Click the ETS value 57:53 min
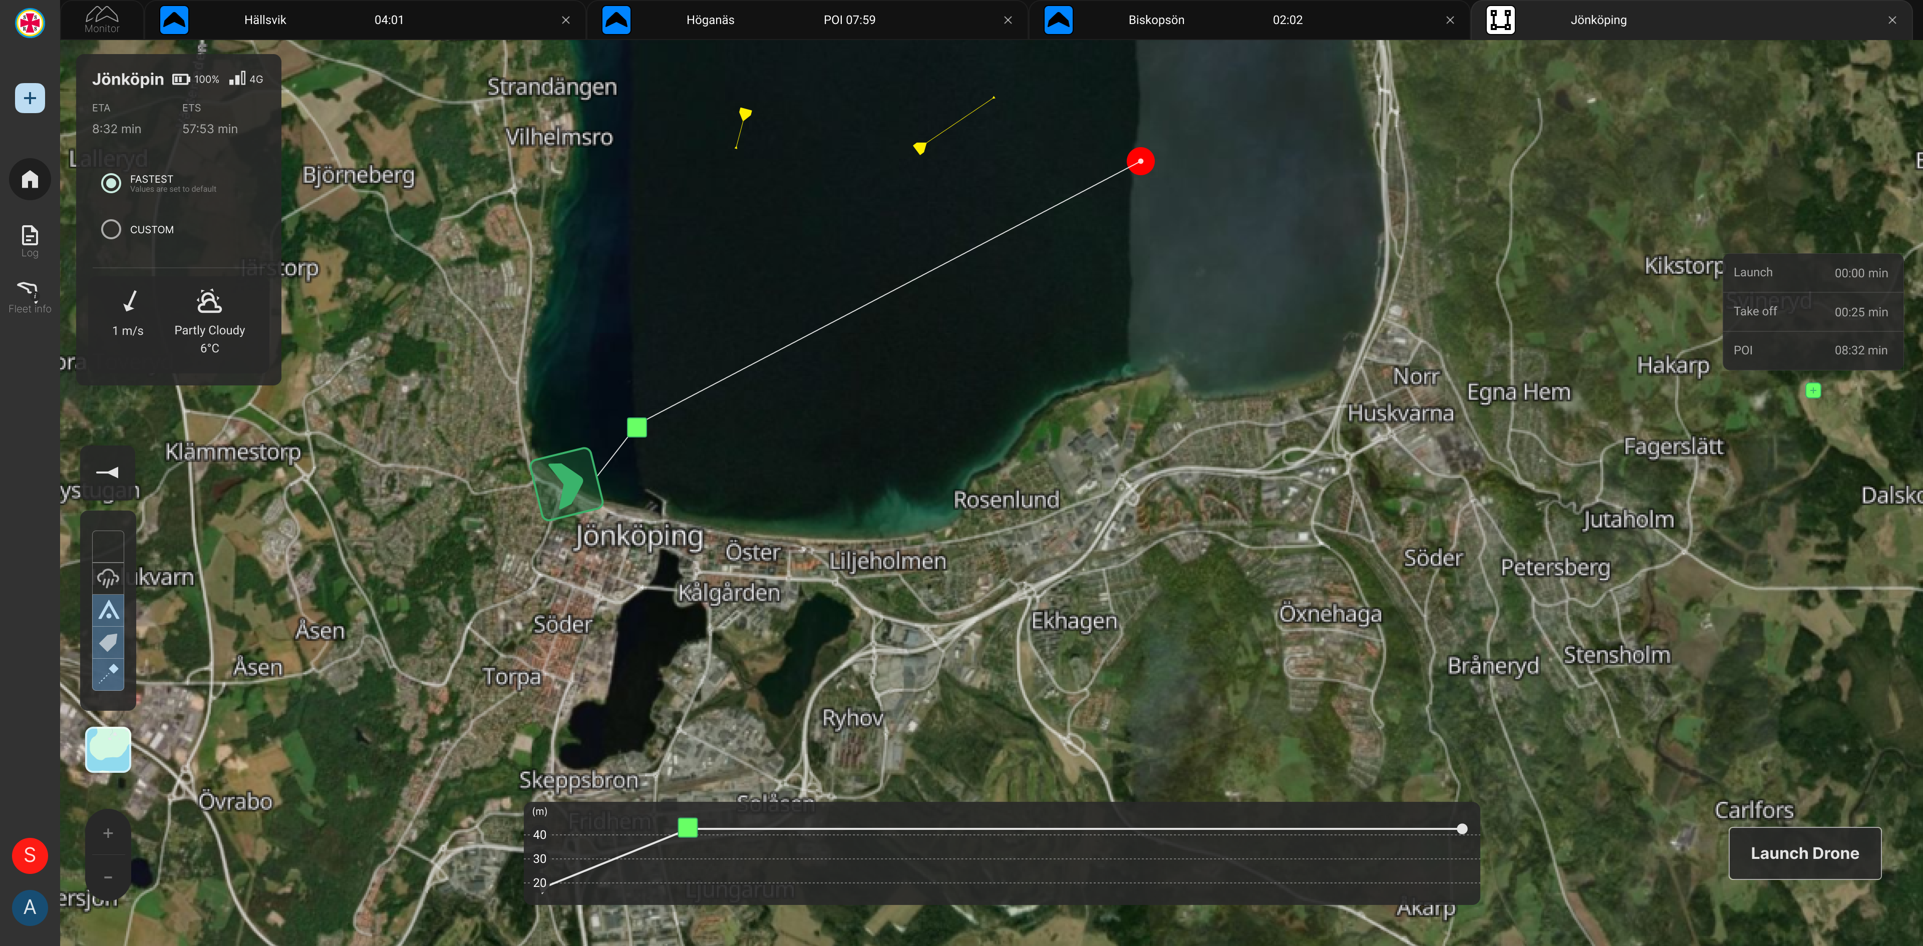The width and height of the screenshot is (1923, 946). tap(210, 129)
